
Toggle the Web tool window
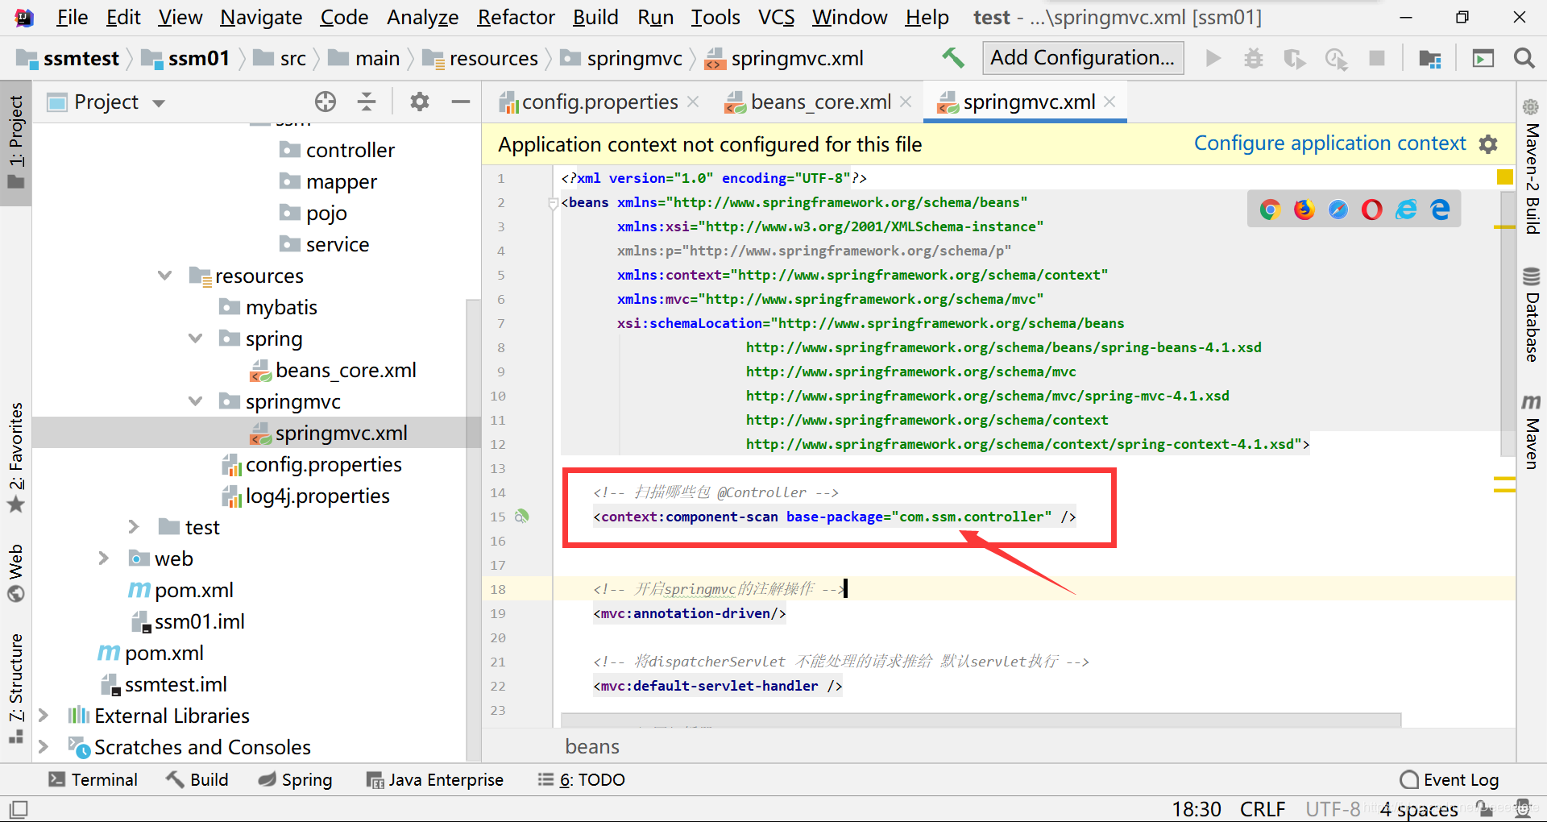click(16, 573)
